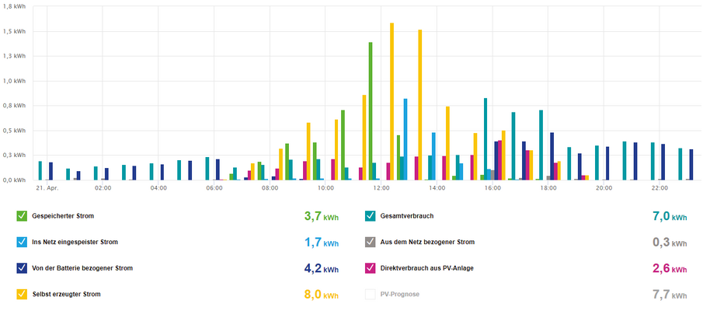This screenshot has height=311, width=703.
Task: Click the teal consumption bar at 16:00
Action: 485,139
